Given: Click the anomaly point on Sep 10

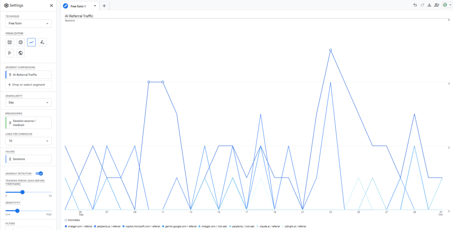Looking at the screenshot, I should pos(149,82).
